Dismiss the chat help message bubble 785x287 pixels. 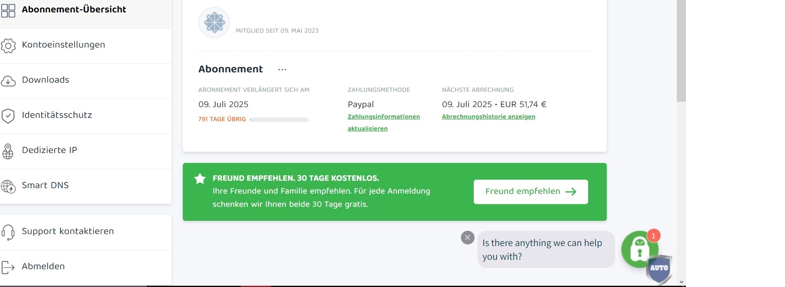point(468,237)
